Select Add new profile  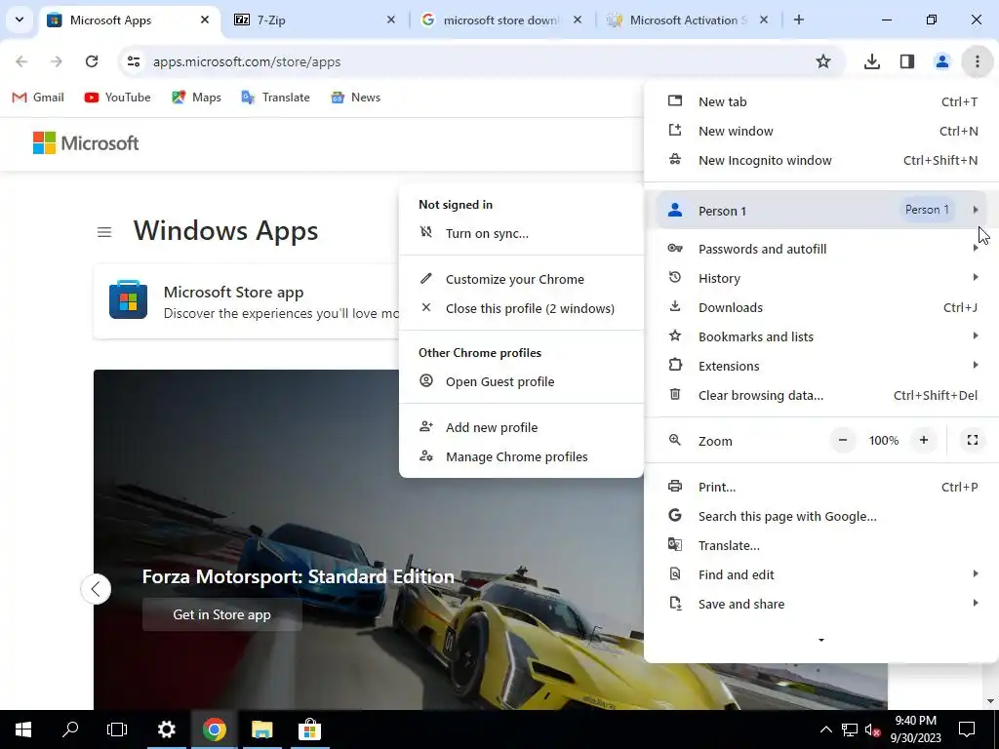[x=521, y=428]
